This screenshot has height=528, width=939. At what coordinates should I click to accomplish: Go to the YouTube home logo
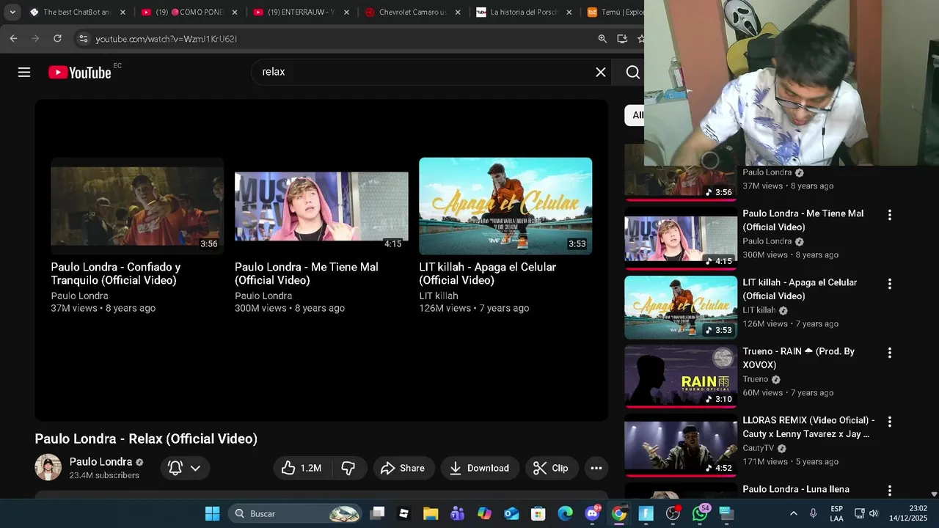(x=80, y=72)
